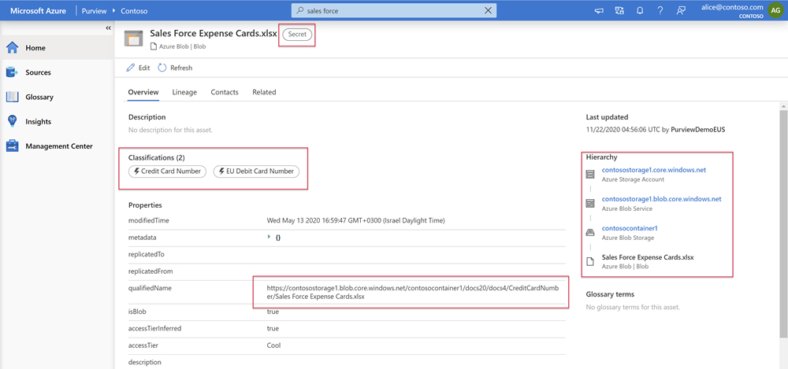Image resolution: width=788 pixels, height=369 pixels.
Task: Open the feedback icon in header
Action: tap(681, 10)
